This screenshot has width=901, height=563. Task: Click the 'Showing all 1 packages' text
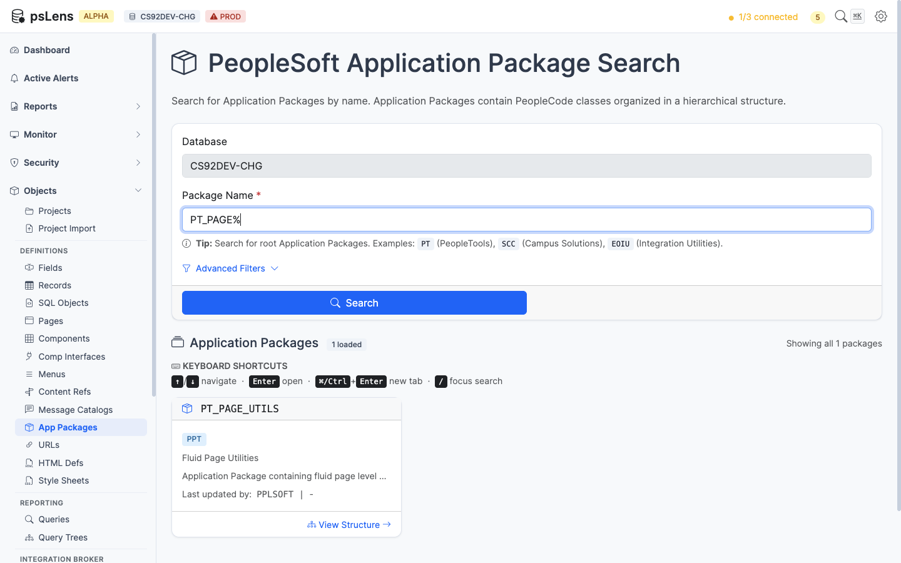coord(834,343)
